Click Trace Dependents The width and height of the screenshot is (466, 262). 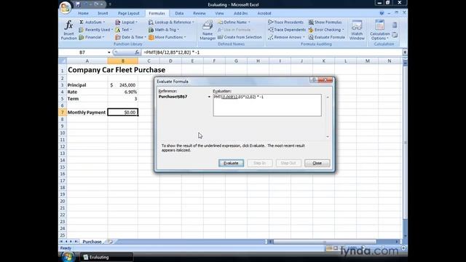coord(286,30)
